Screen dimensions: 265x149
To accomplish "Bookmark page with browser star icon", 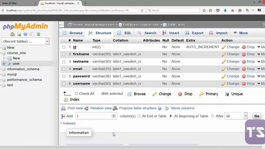I will tap(204, 10).
